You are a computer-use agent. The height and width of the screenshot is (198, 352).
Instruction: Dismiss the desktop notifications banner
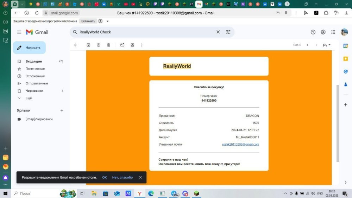point(140,177)
